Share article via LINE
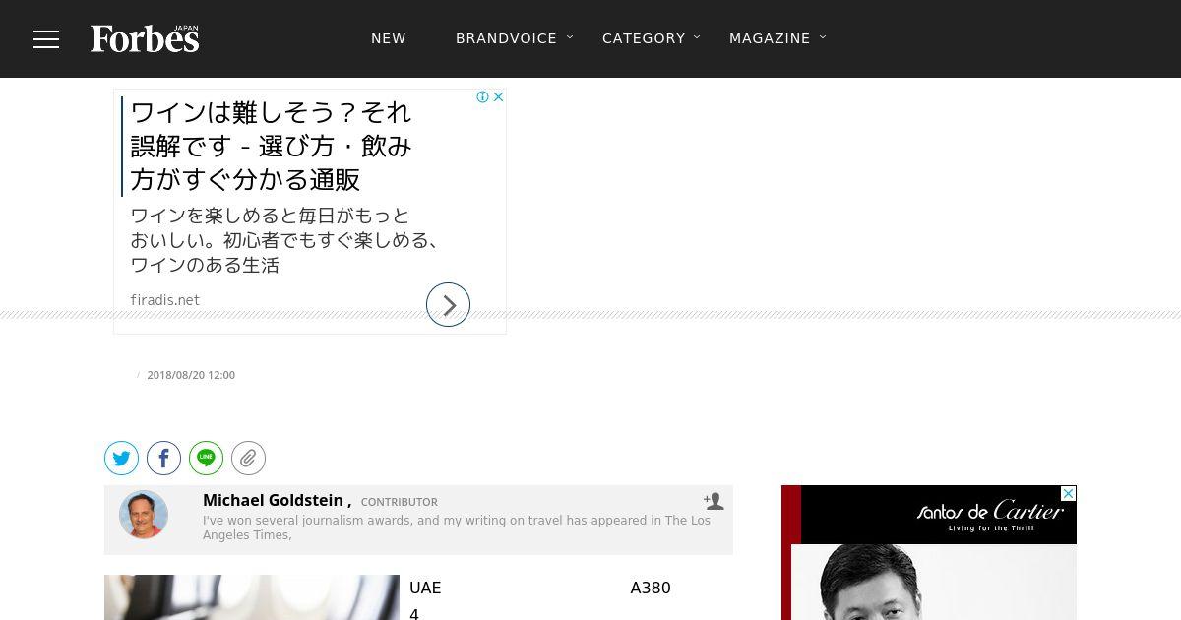 tap(207, 459)
